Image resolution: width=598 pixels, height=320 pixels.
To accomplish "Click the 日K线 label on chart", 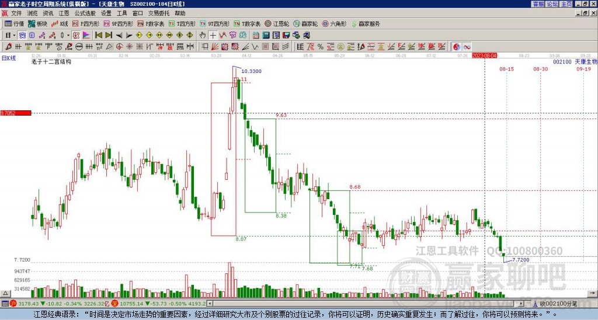I will (x=9, y=58).
